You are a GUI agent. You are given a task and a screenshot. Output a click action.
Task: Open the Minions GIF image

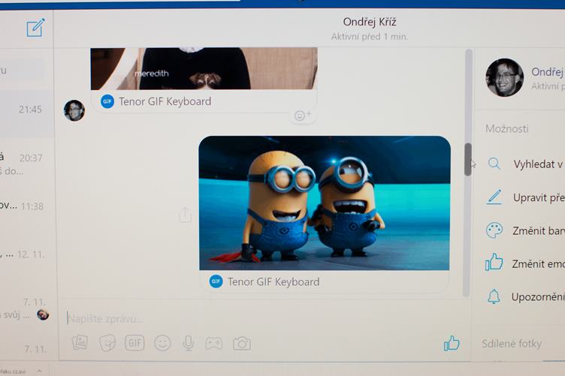pos(325,203)
